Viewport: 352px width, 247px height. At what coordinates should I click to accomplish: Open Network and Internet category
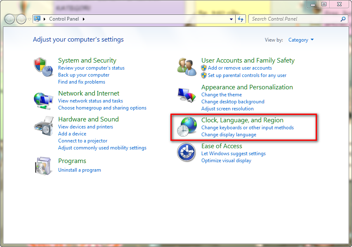tap(89, 93)
